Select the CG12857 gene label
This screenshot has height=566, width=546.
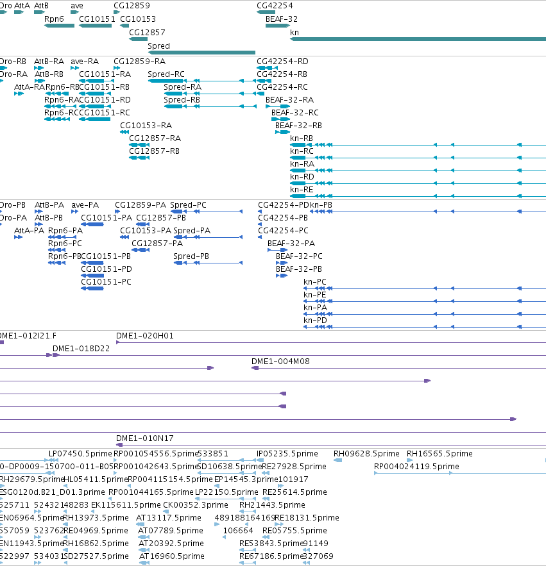pos(147,33)
